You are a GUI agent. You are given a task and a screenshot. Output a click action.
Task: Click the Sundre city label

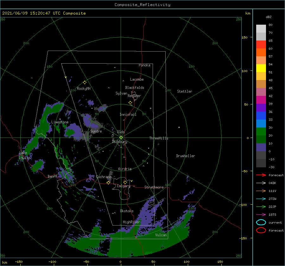tap(96, 131)
